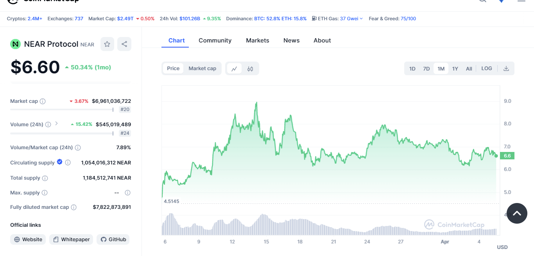Open the Chart tab
Viewport: 534px width, 256px height.
tap(177, 41)
